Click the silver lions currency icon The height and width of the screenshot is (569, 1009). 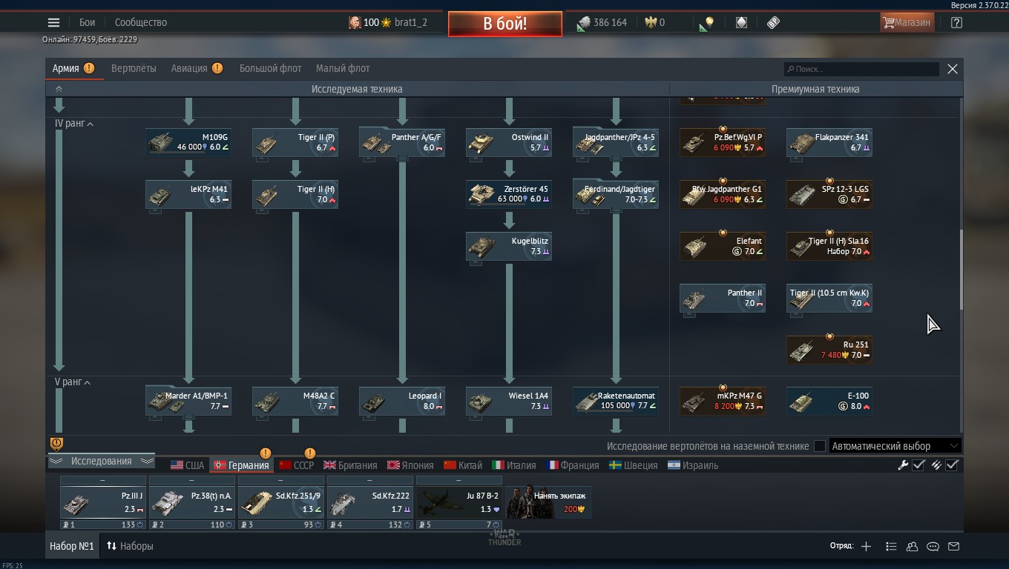point(584,22)
